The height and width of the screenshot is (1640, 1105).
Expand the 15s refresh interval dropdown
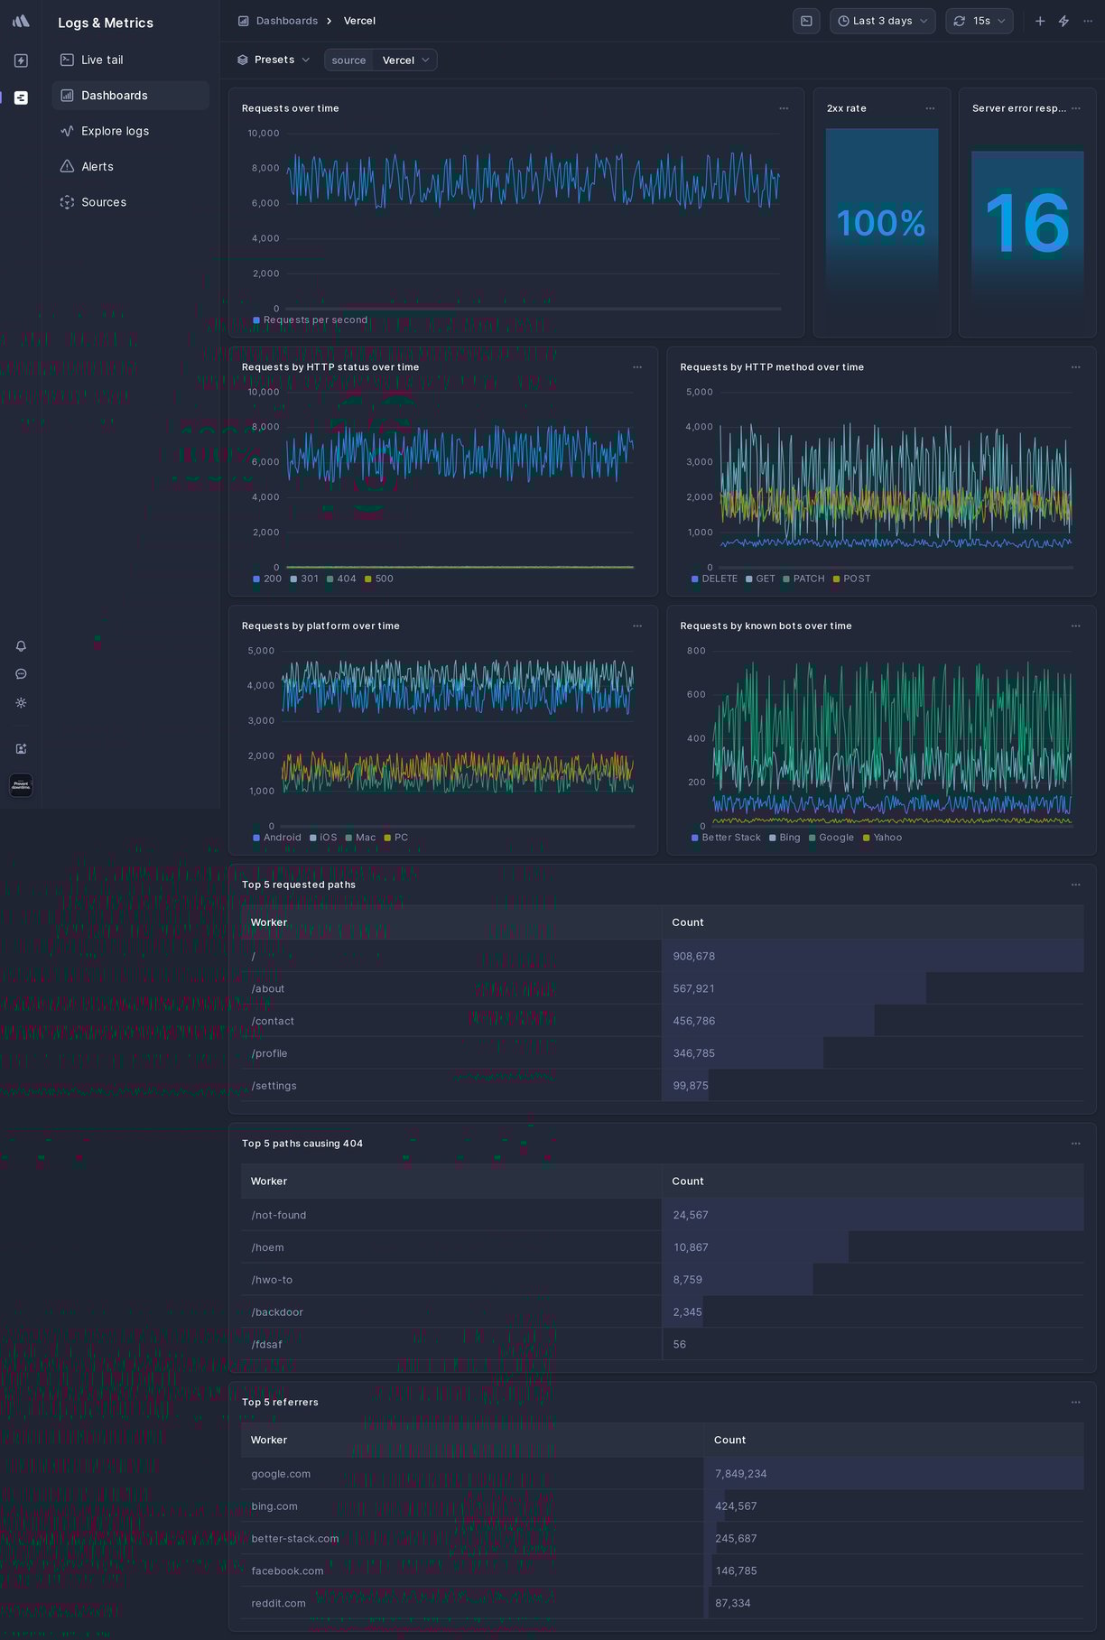pyautogui.click(x=980, y=21)
